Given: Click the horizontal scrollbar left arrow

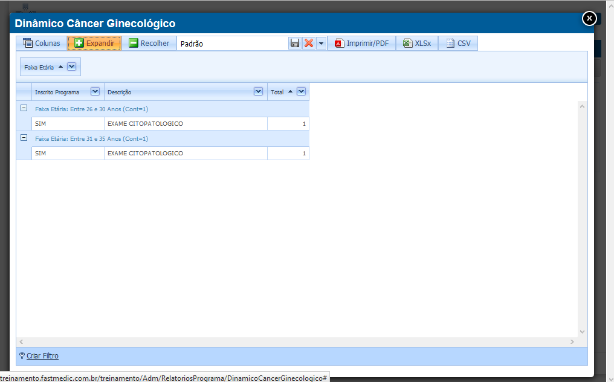Looking at the screenshot, I should coord(21,342).
